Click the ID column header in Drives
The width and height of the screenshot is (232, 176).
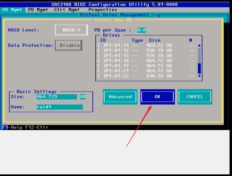[x=103, y=40]
